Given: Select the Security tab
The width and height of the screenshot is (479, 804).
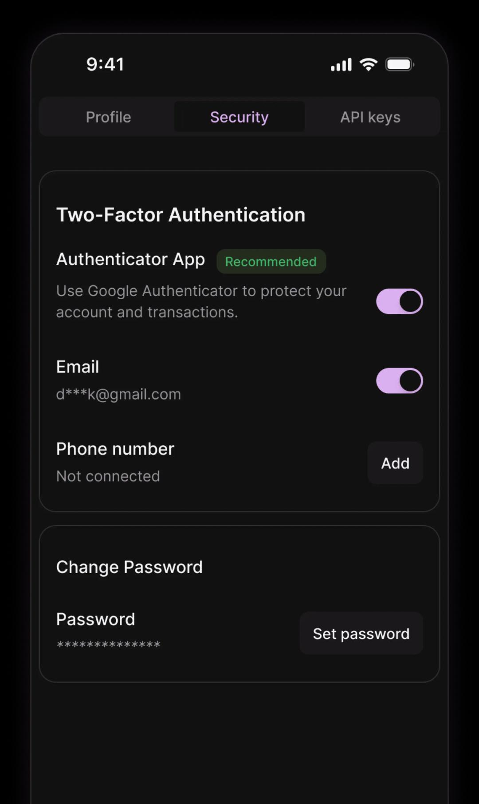Looking at the screenshot, I should (x=239, y=117).
